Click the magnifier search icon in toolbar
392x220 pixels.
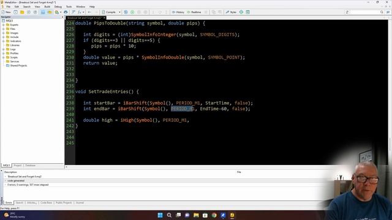(x=382, y=12)
